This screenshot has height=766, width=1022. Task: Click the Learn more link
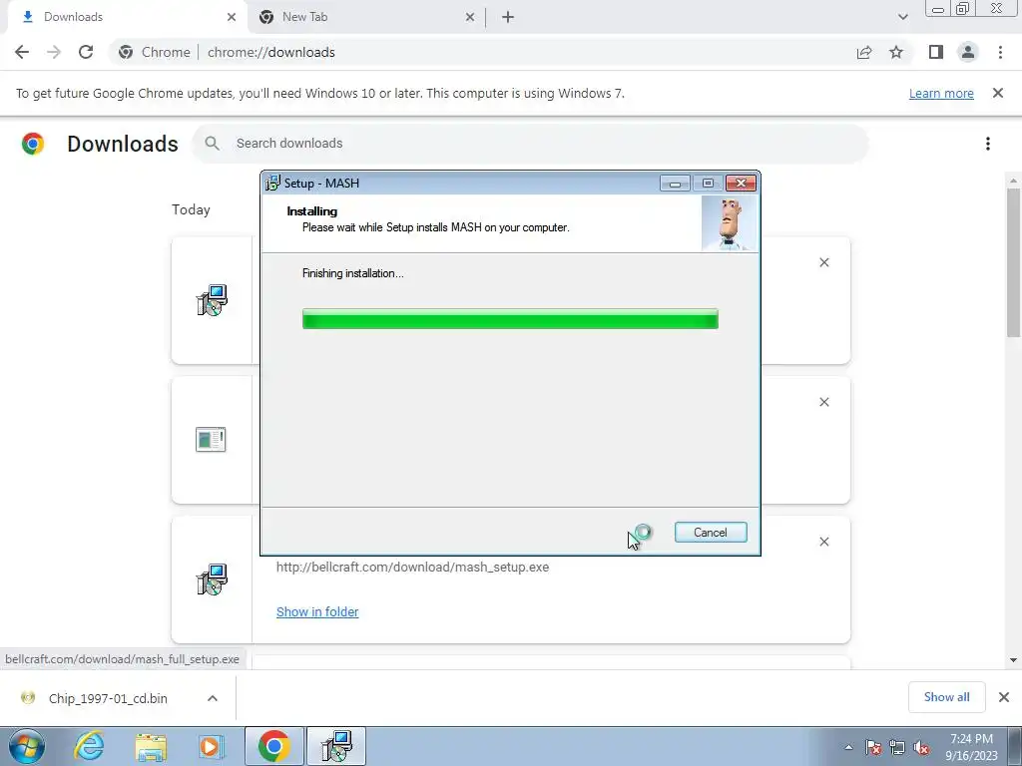click(x=941, y=93)
